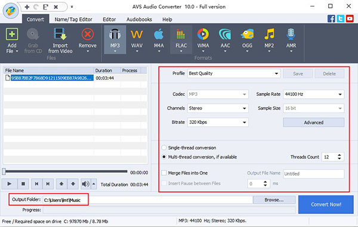Open FLAC format options arrow
Image resolution: width=358 pixels, height=227 pixels.
click(181, 51)
